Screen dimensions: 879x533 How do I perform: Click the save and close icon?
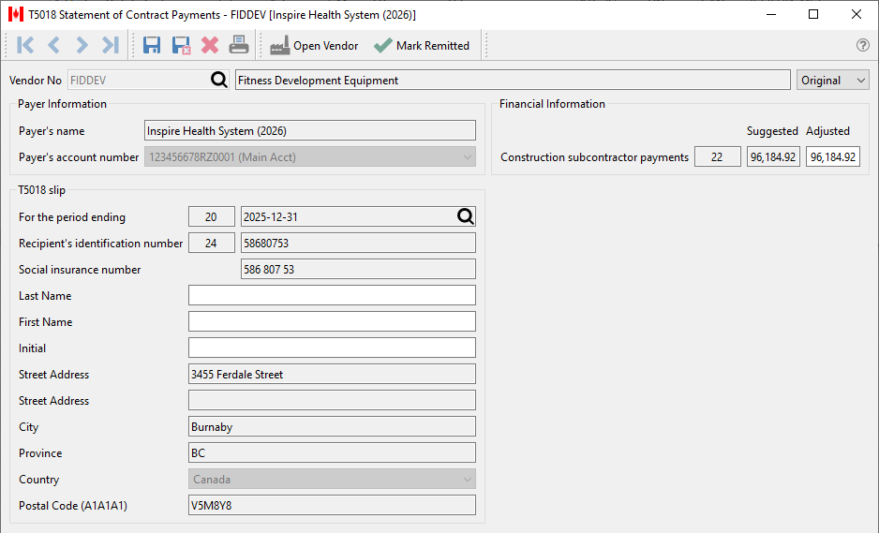pos(181,45)
